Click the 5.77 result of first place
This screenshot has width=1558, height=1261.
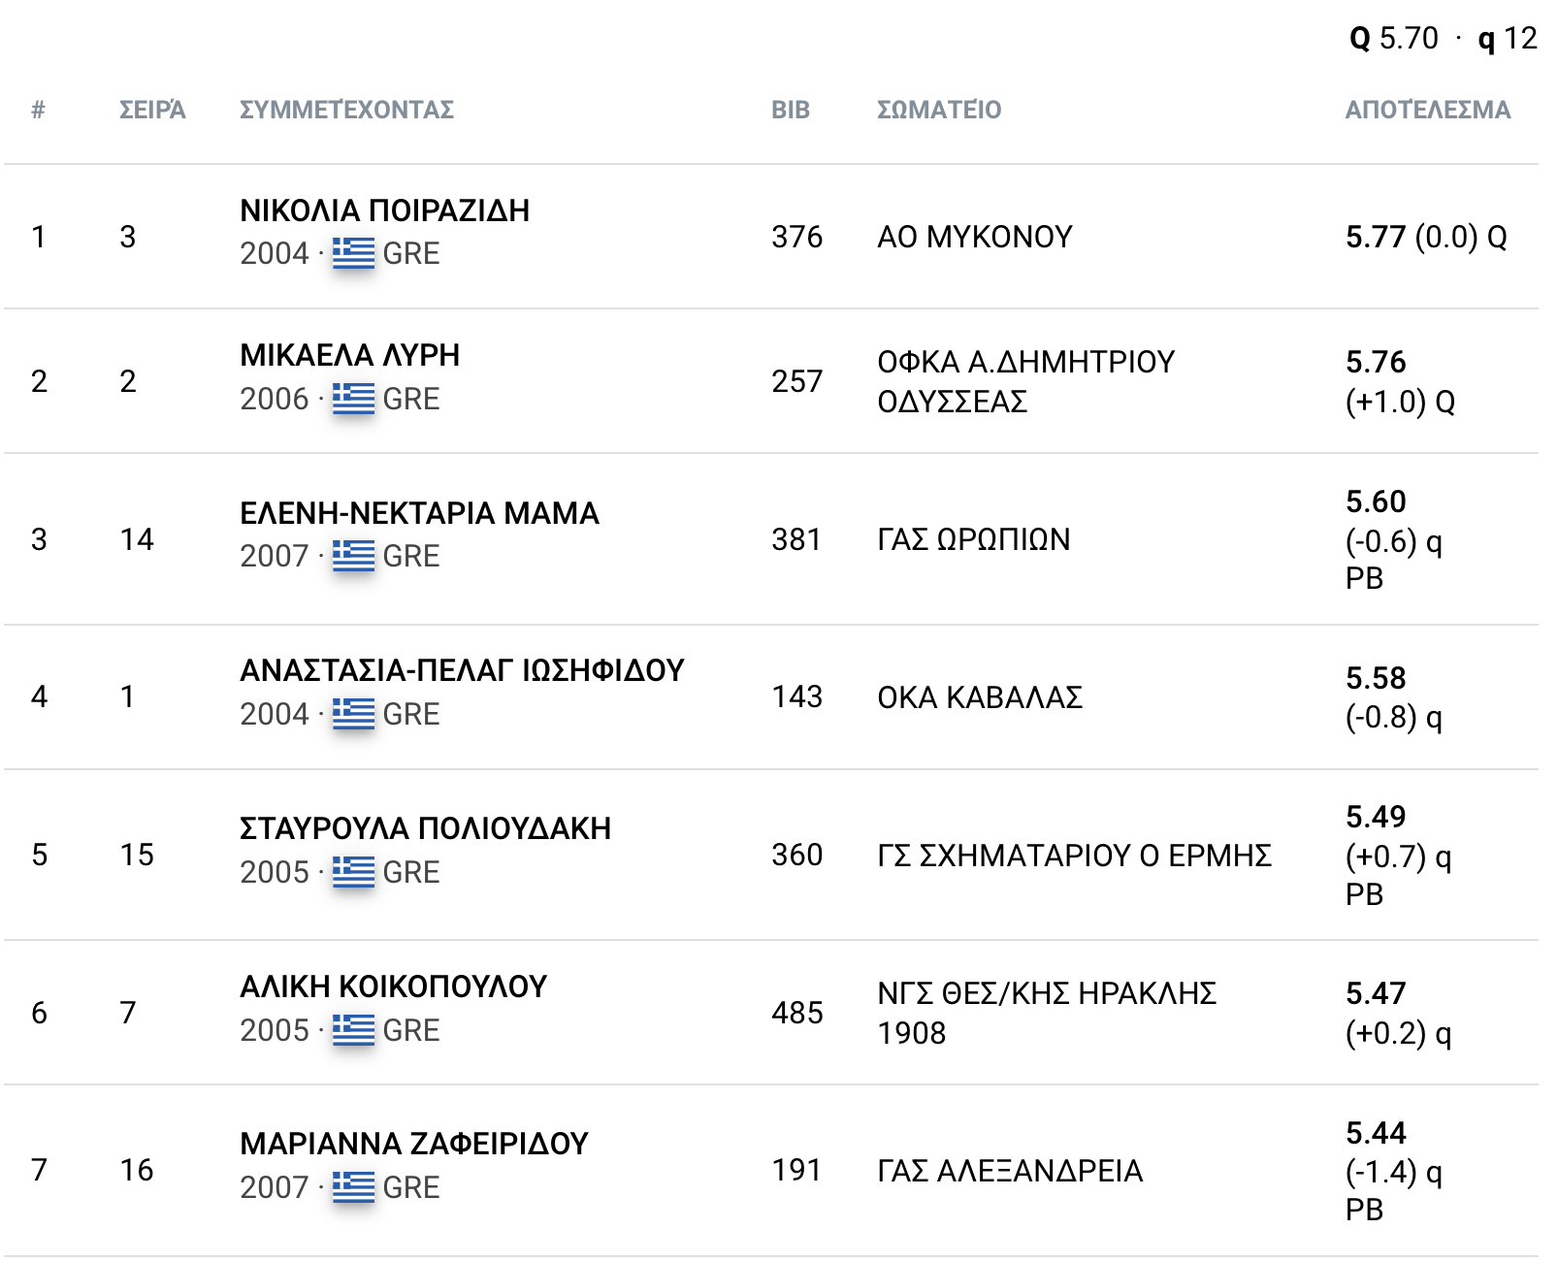point(1375,237)
